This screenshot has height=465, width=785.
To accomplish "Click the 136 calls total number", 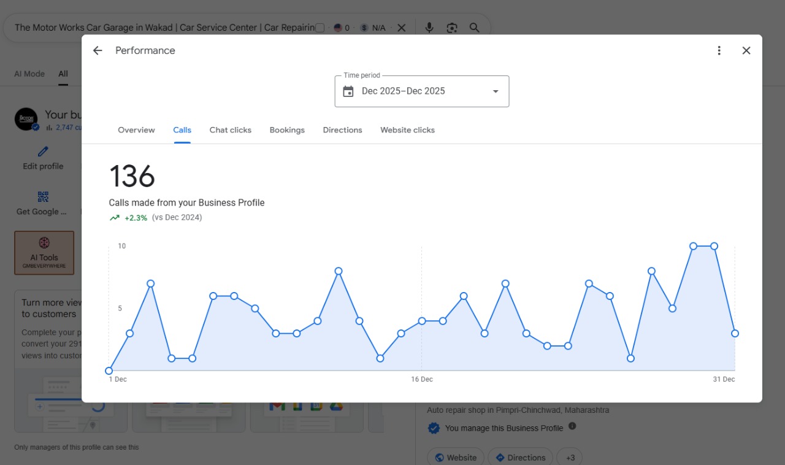I will (132, 177).
